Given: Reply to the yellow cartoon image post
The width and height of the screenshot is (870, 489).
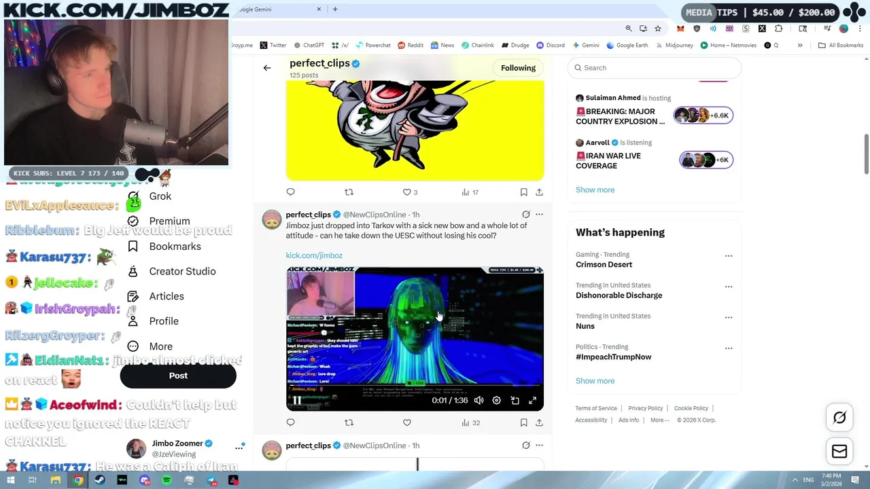Looking at the screenshot, I should [290, 192].
